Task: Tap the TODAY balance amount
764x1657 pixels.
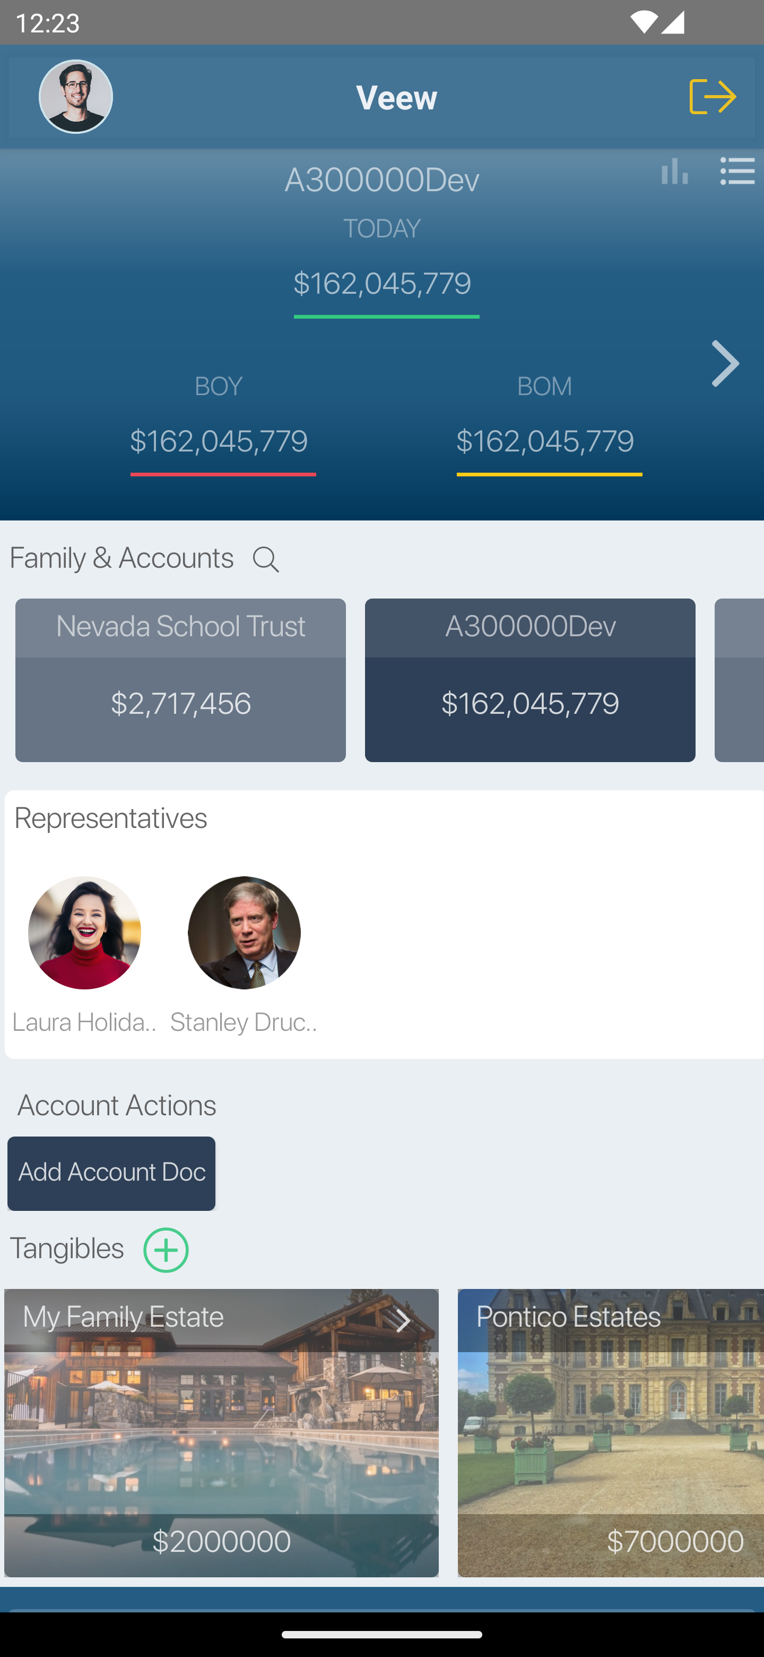Action: click(x=383, y=284)
